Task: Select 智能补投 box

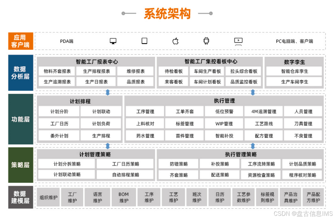Action: (x=224, y=136)
